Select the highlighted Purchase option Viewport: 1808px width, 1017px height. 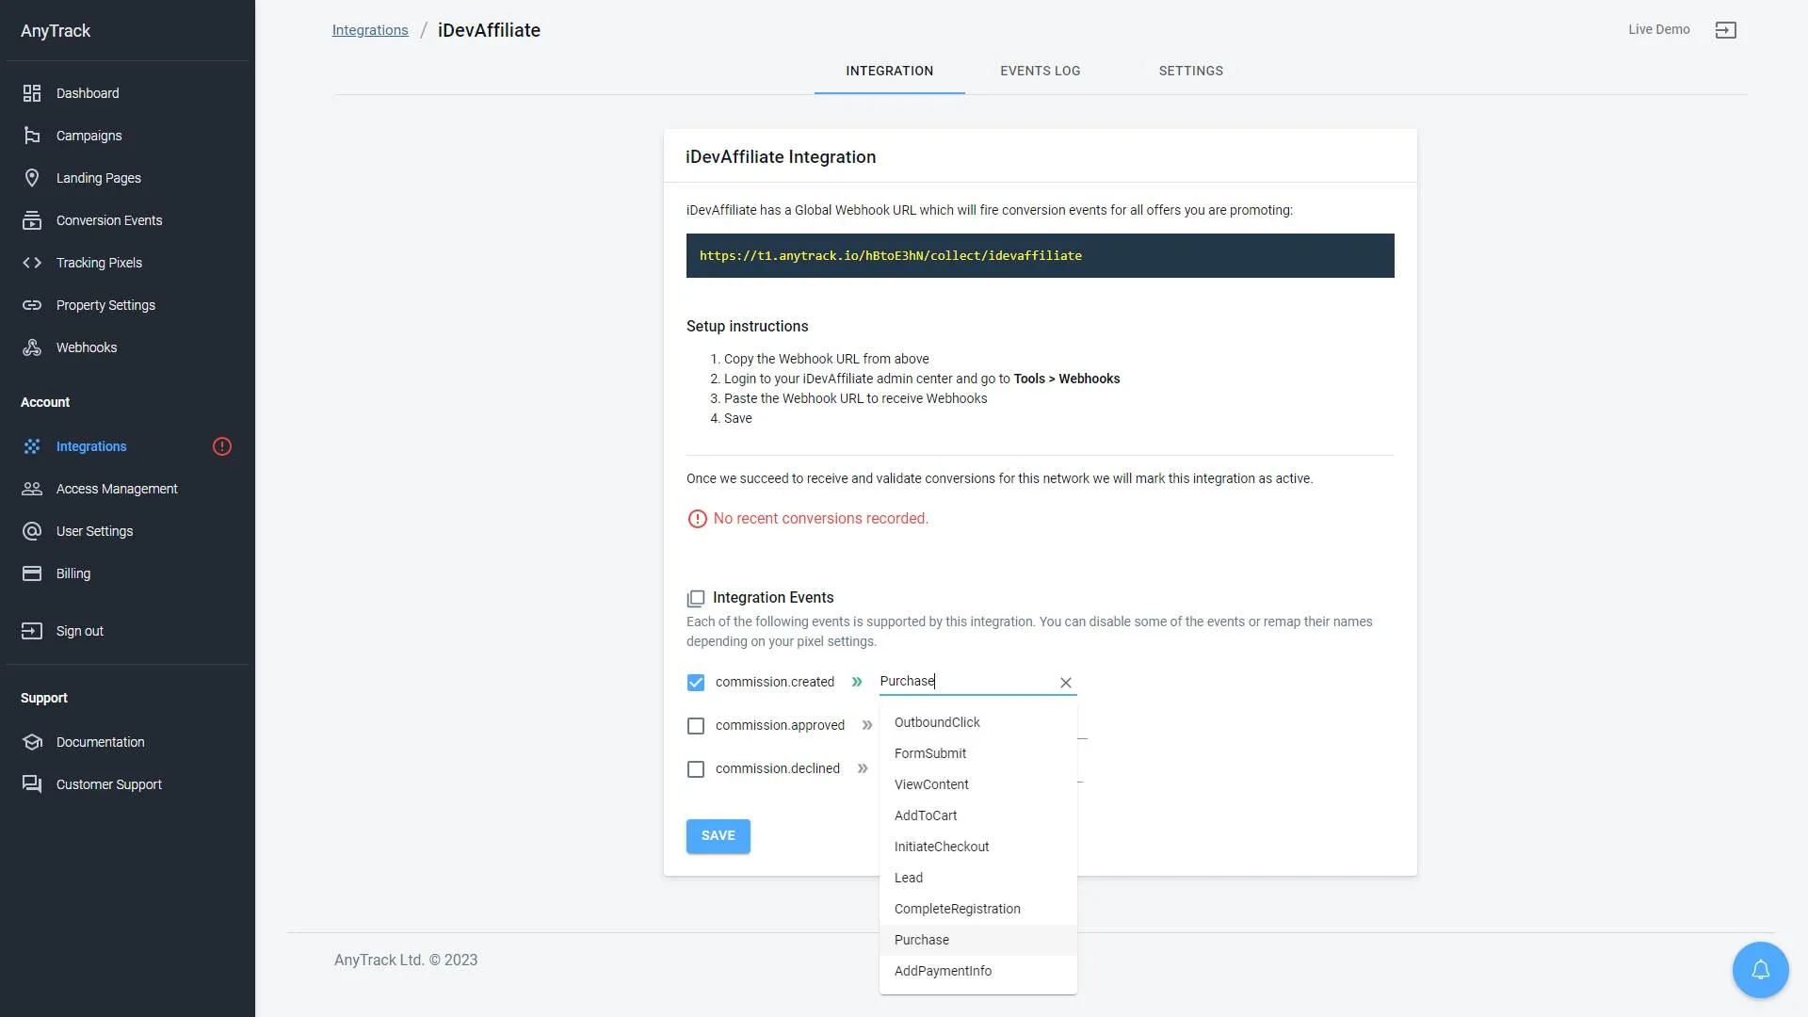click(x=977, y=940)
